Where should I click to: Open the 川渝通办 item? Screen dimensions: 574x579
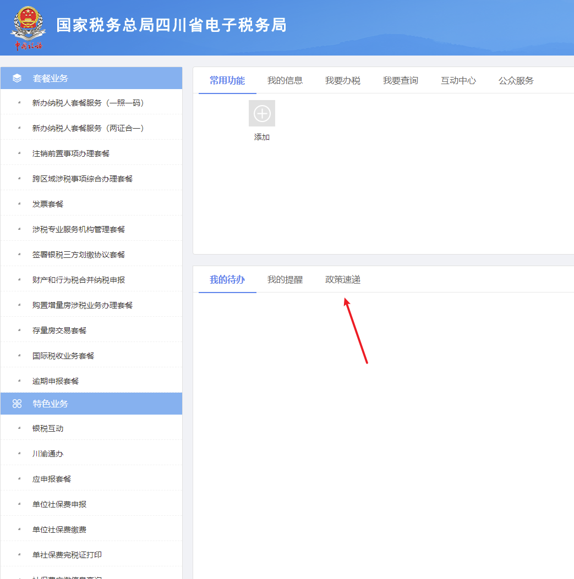click(x=91, y=454)
